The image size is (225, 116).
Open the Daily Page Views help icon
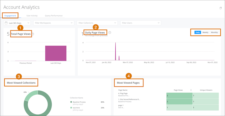pos(110,33)
